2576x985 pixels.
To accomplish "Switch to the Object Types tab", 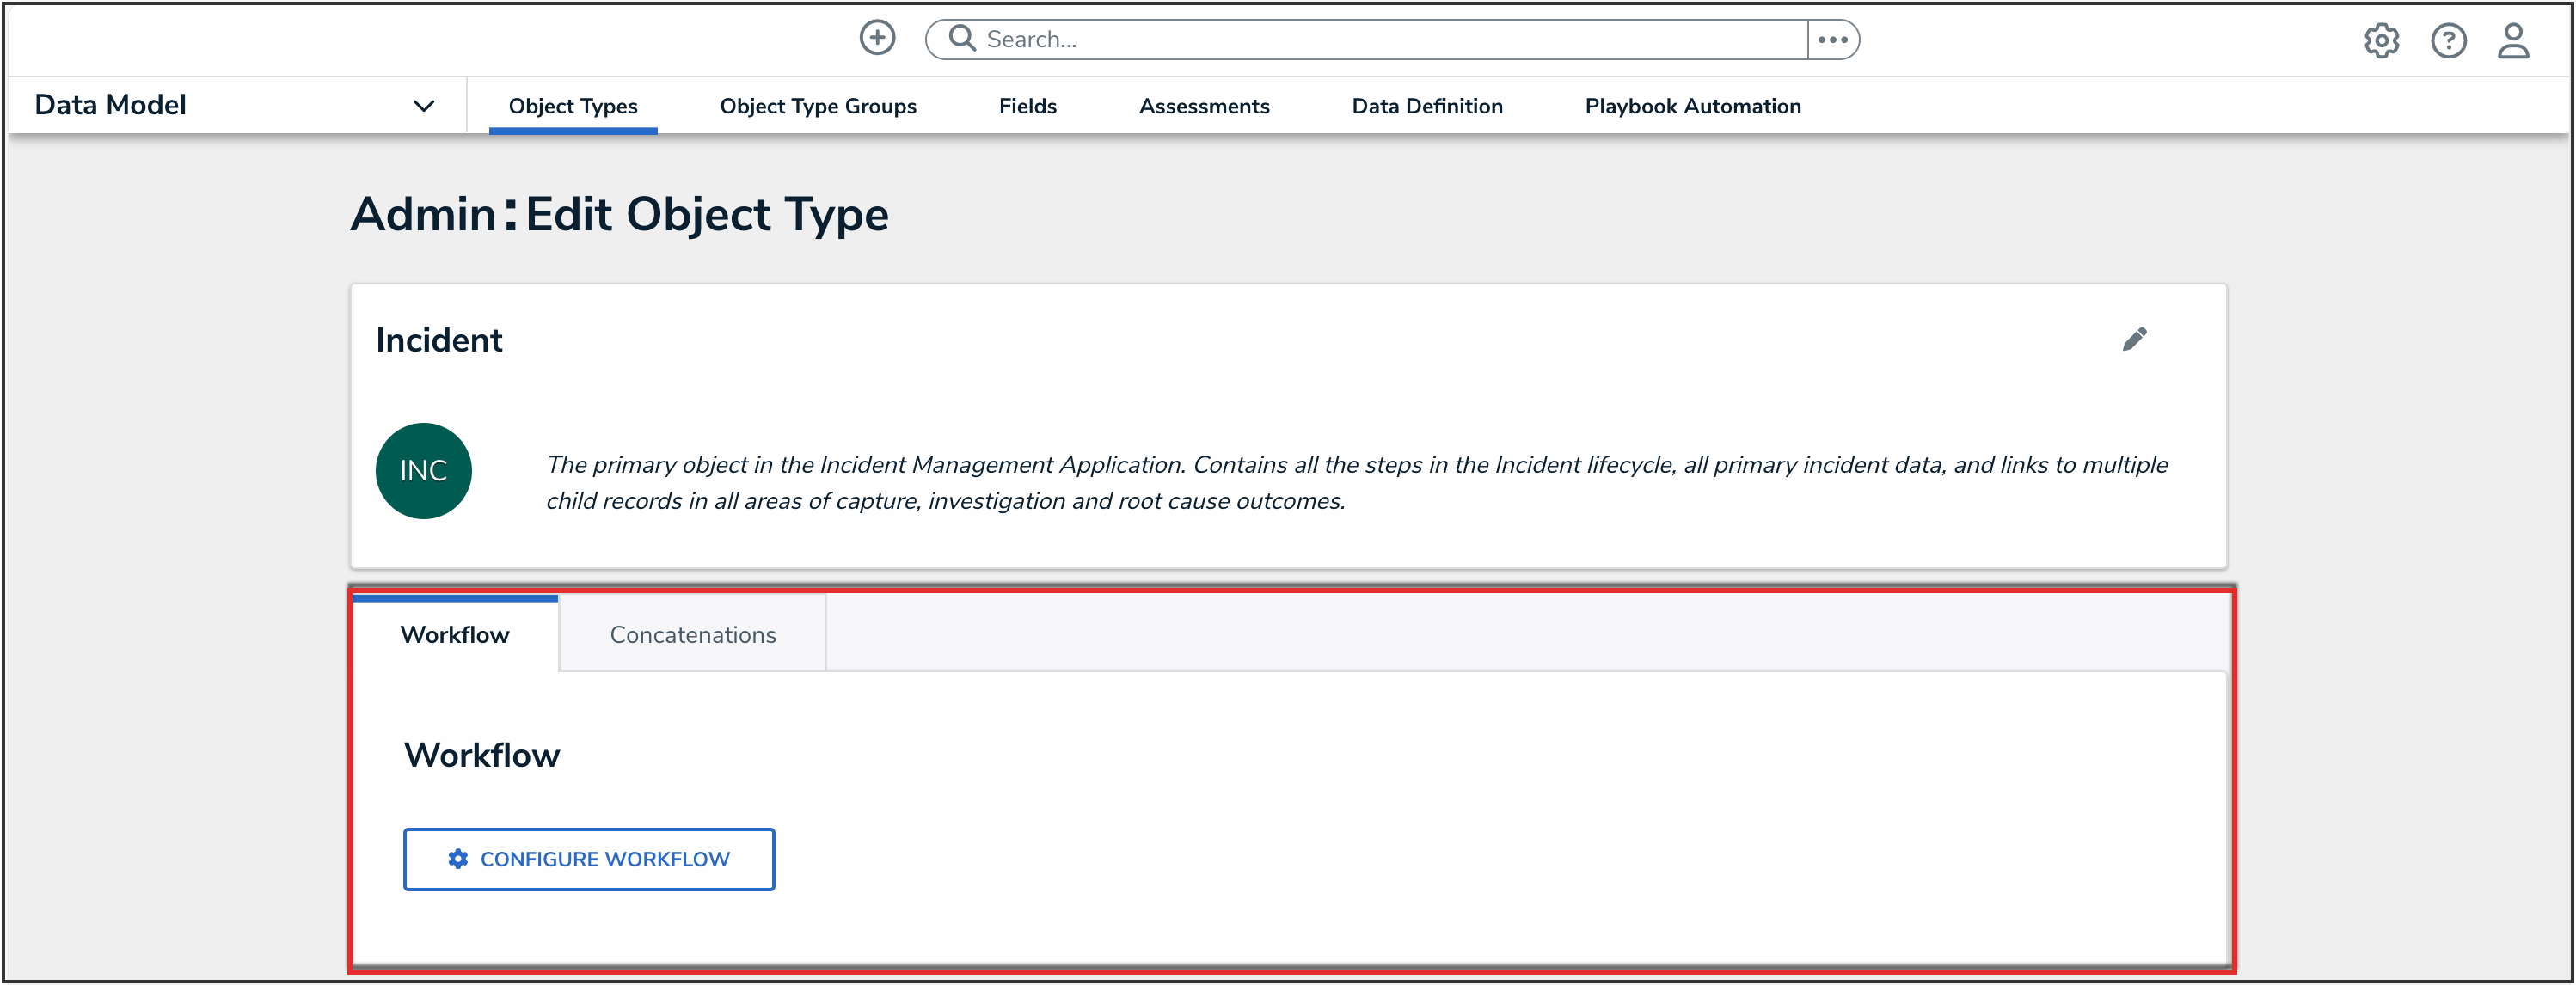I will point(572,106).
